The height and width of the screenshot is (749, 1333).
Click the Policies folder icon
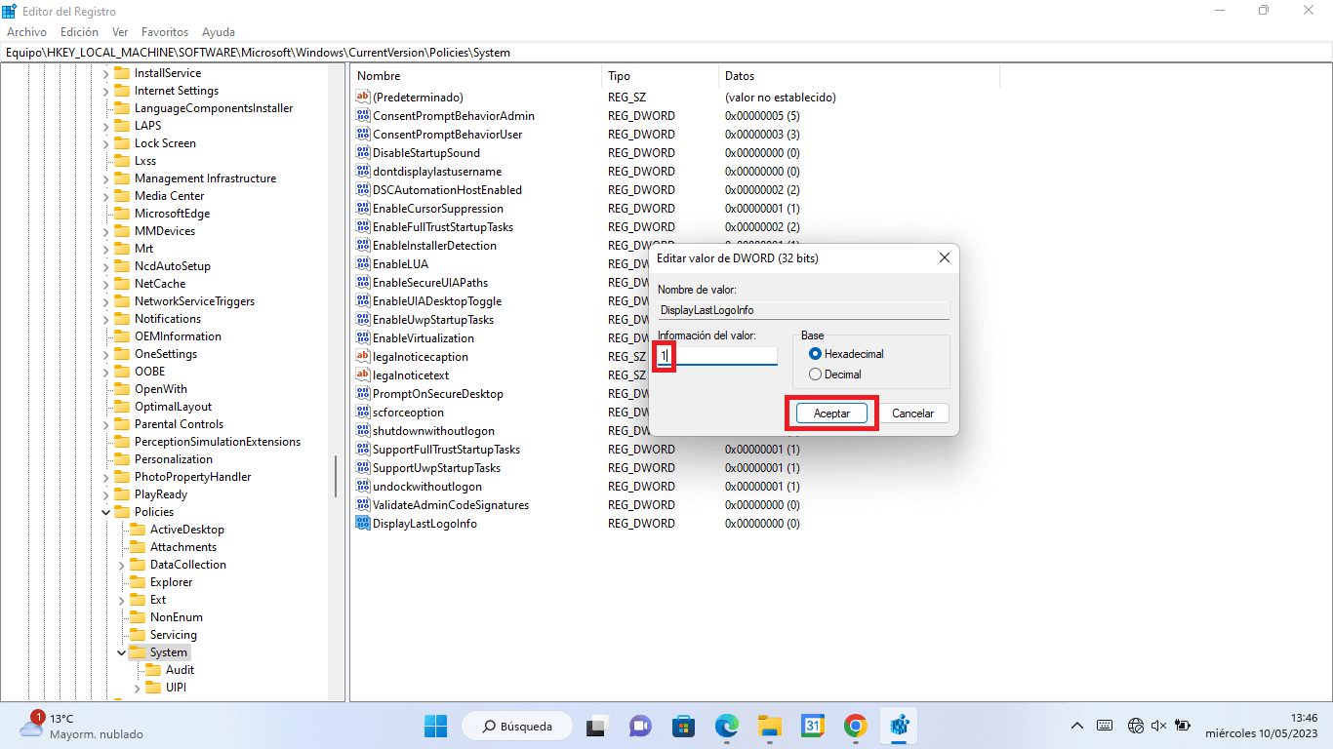[122, 512]
